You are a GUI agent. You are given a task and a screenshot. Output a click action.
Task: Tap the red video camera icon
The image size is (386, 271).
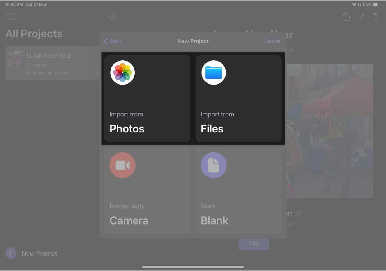click(122, 165)
